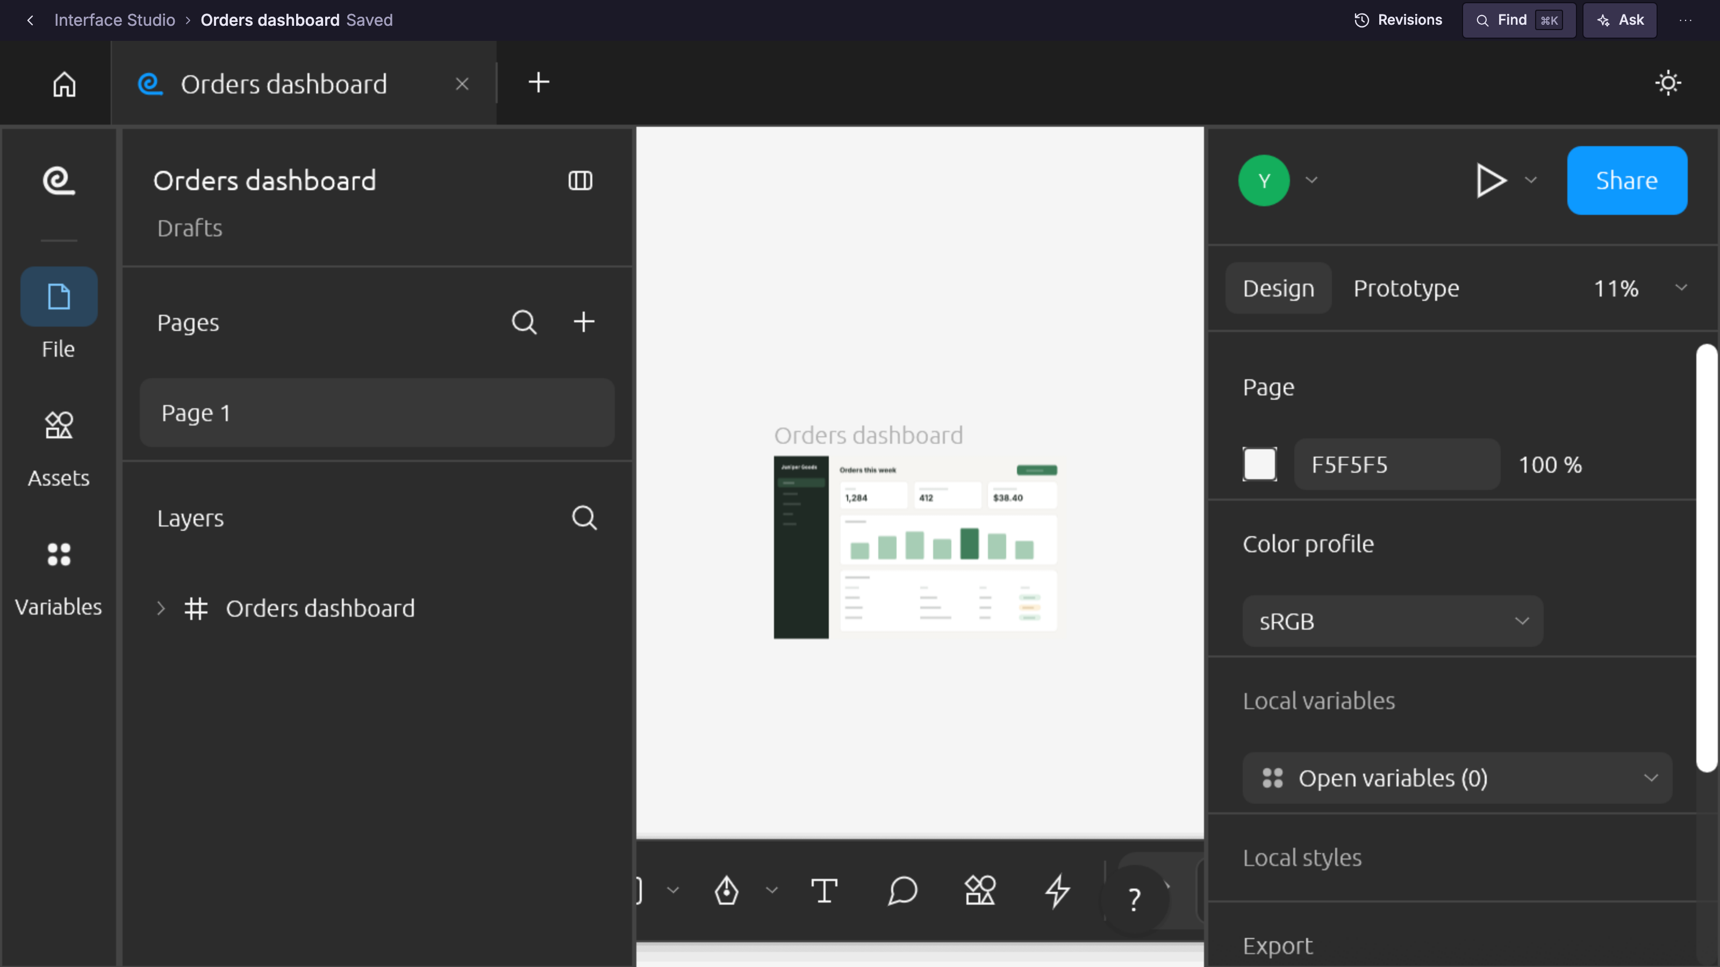Open the Resources shapes tool in toolbar
Screen dimensions: 1720x967
(980, 890)
